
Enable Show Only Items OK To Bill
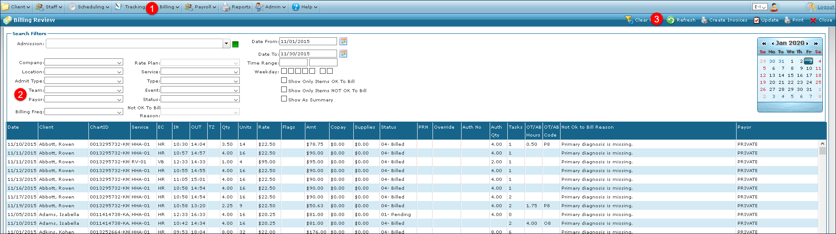pos(284,80)
